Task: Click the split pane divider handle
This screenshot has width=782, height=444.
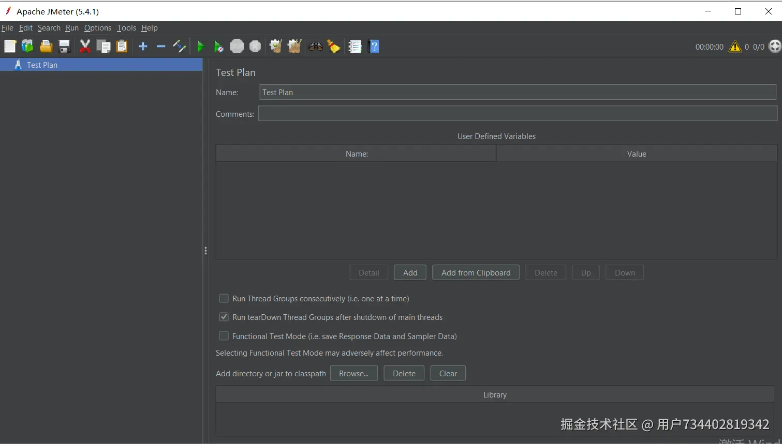Action: pos(205,251)
